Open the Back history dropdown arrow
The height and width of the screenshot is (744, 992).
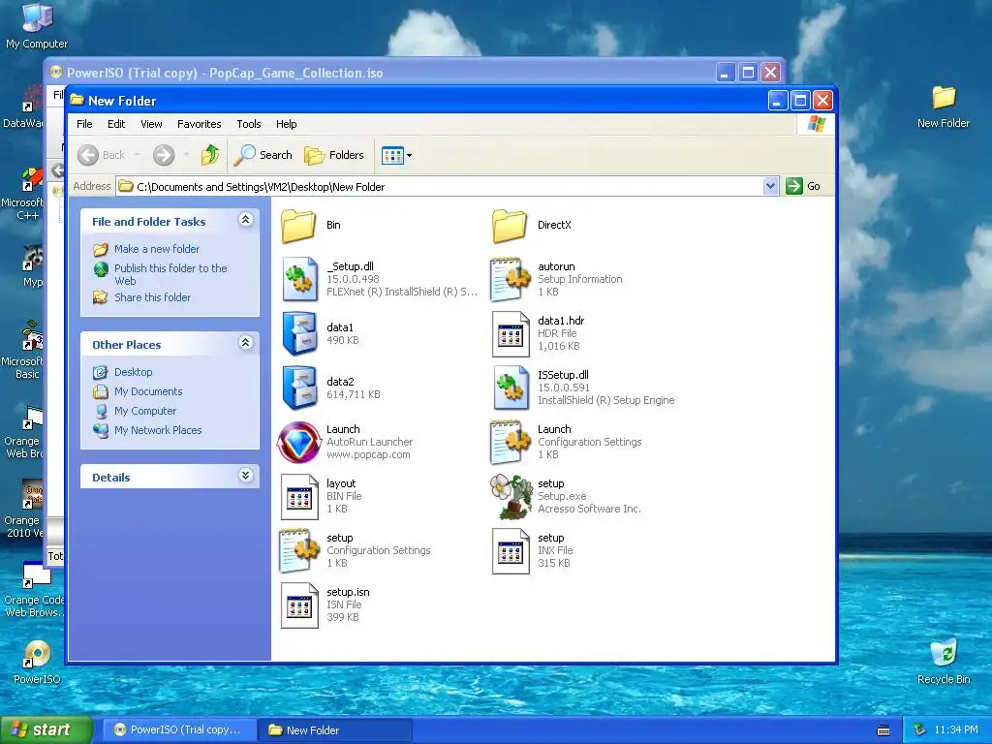tap(137, 155)
